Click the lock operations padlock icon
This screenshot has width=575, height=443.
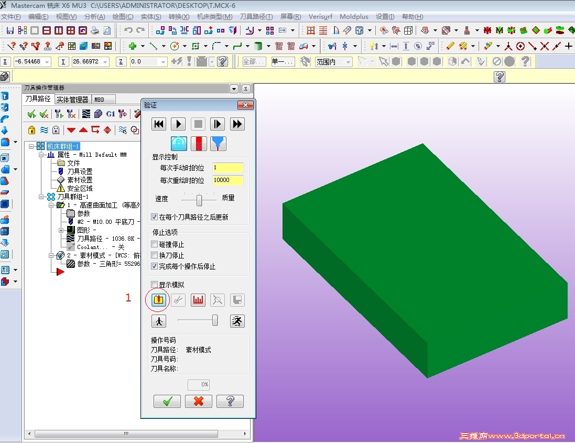click(32, 130)
